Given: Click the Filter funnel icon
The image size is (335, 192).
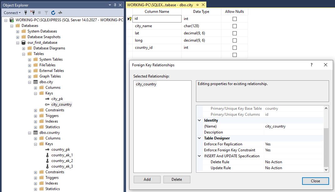Looking at the screenshot, I should click(46, 13).
